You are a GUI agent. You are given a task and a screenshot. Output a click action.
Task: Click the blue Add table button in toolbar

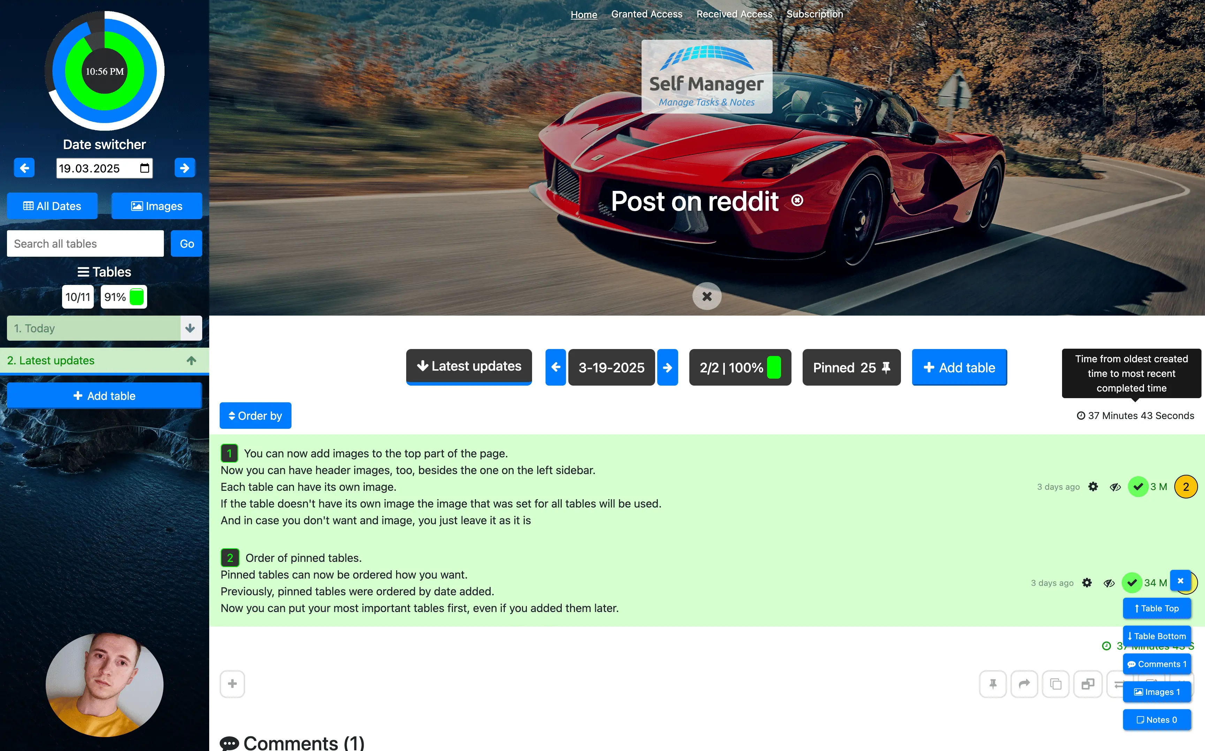[959, 367]
